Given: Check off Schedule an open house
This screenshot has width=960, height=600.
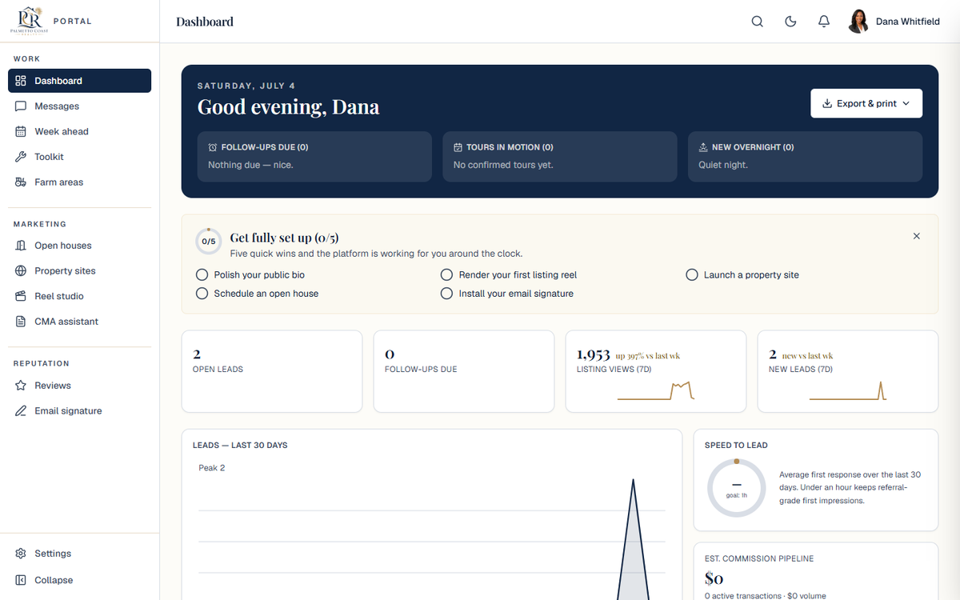Looking at the screenshot, I should (x=202, y=294).
